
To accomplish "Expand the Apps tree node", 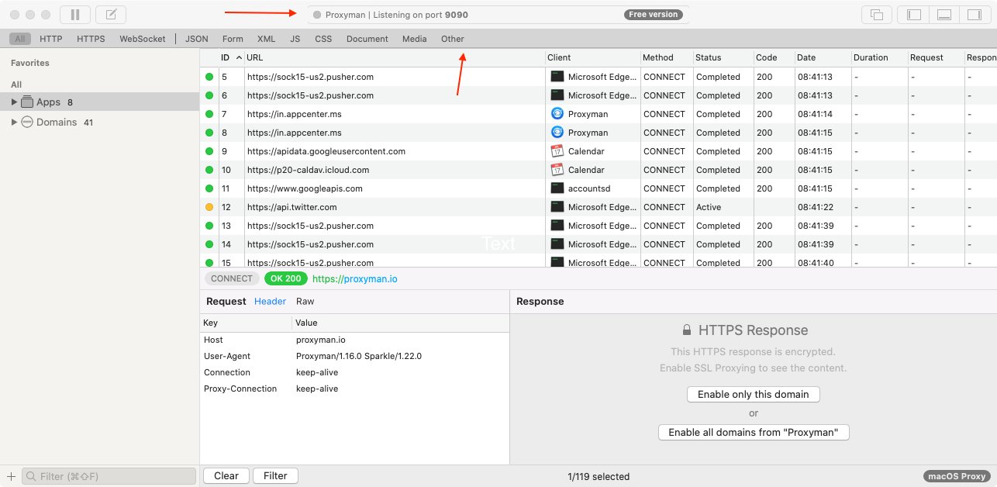I will tap(14, 102).
